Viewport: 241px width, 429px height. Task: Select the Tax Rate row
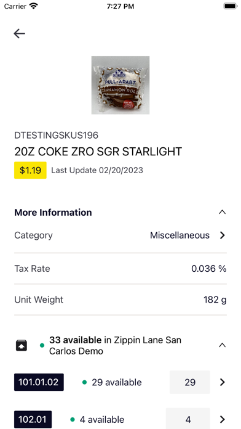[120, 269]
